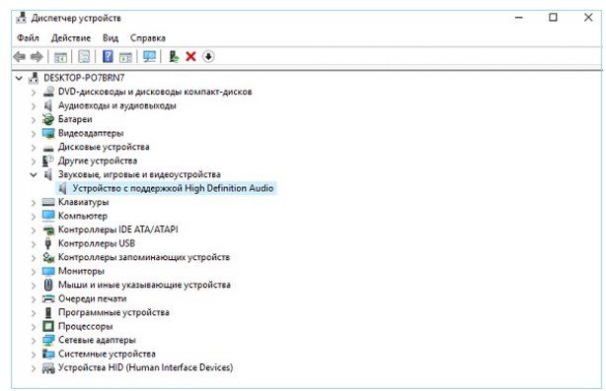The image size is (606, 391).
Task: Select the Программные устройства row
Action: [x=114, y=312]
